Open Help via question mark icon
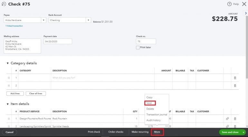 point(229,4)
